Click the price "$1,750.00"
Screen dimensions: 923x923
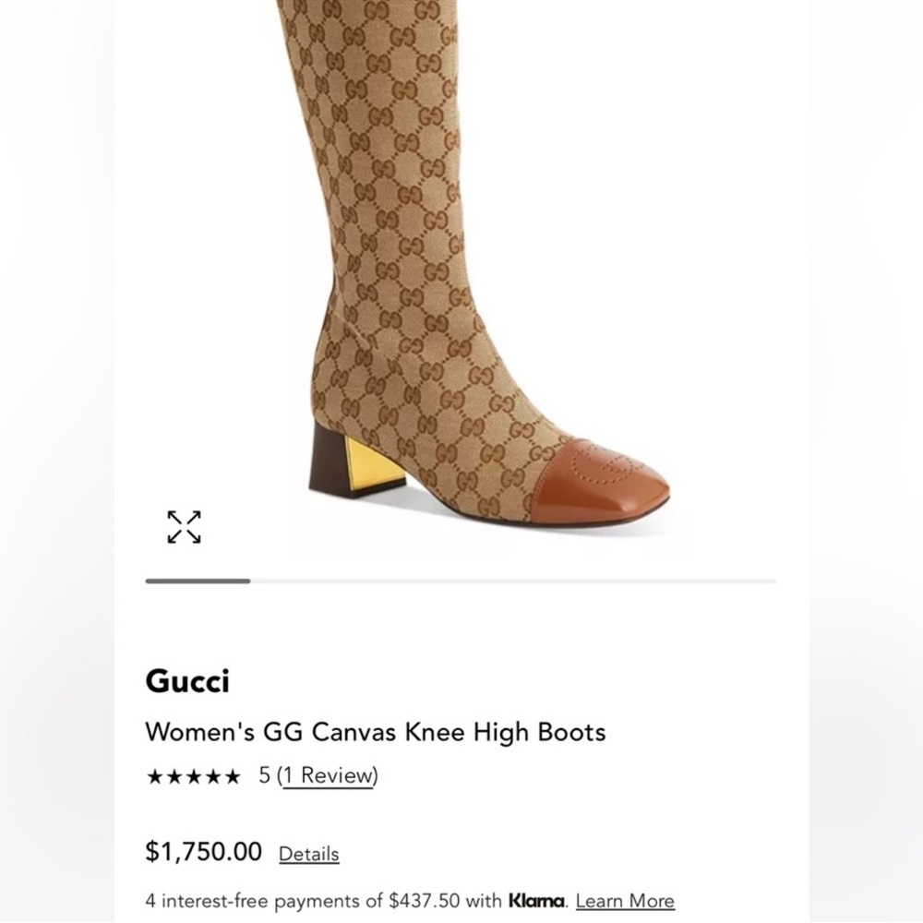[203, 852]
